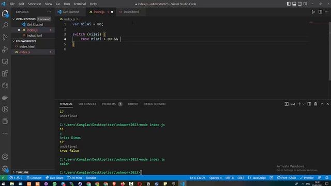Toggle the bottom panel layout button

(x=294, y=4)
